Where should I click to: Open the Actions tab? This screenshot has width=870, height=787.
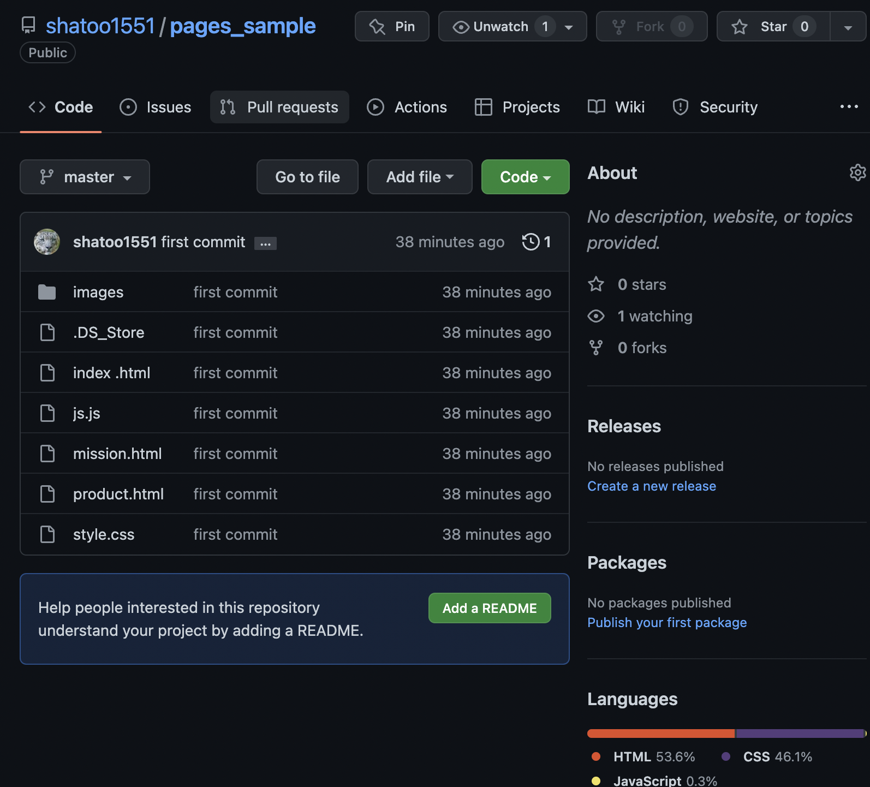pyautogui.click(x=407, y=107)
